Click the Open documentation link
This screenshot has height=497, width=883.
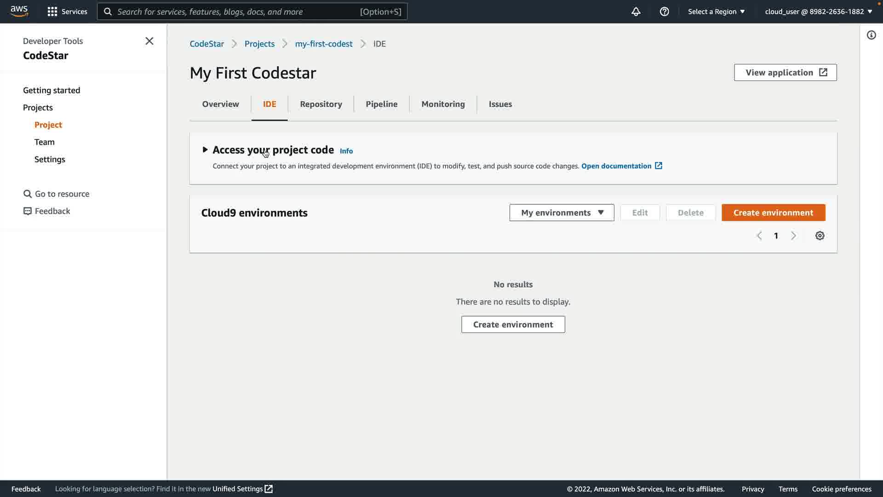tap(616, 166)
